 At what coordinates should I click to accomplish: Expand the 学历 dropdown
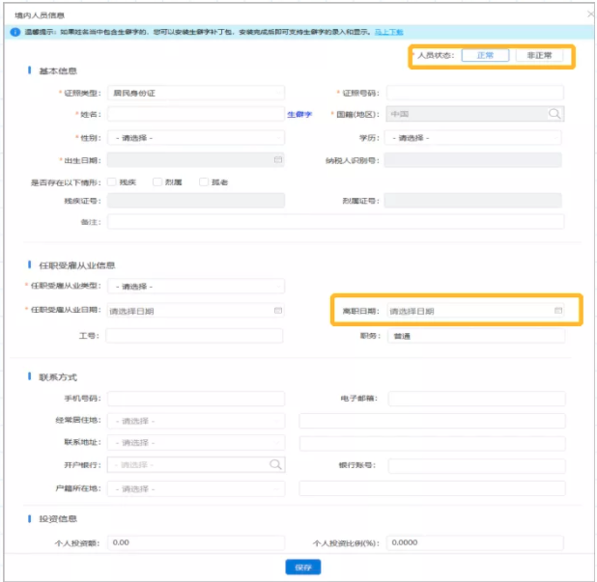point(473,137)
